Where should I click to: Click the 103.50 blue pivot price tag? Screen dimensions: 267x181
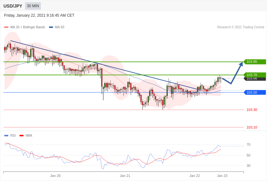pos(255,92)
